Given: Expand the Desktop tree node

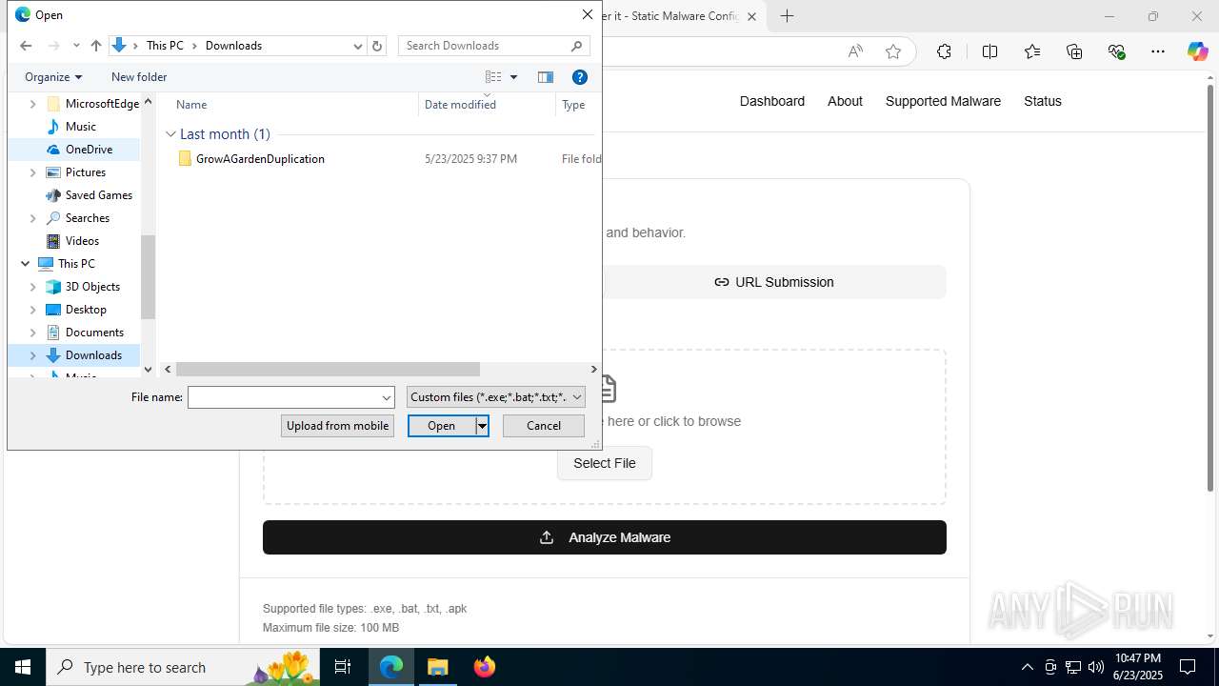Looking at the screenshot, I should click(32, 310).
